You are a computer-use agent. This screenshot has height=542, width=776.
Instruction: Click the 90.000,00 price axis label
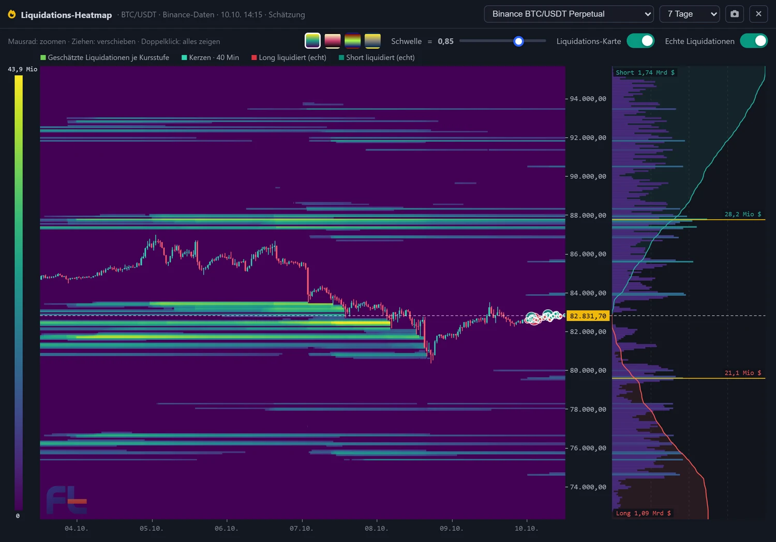588,176
